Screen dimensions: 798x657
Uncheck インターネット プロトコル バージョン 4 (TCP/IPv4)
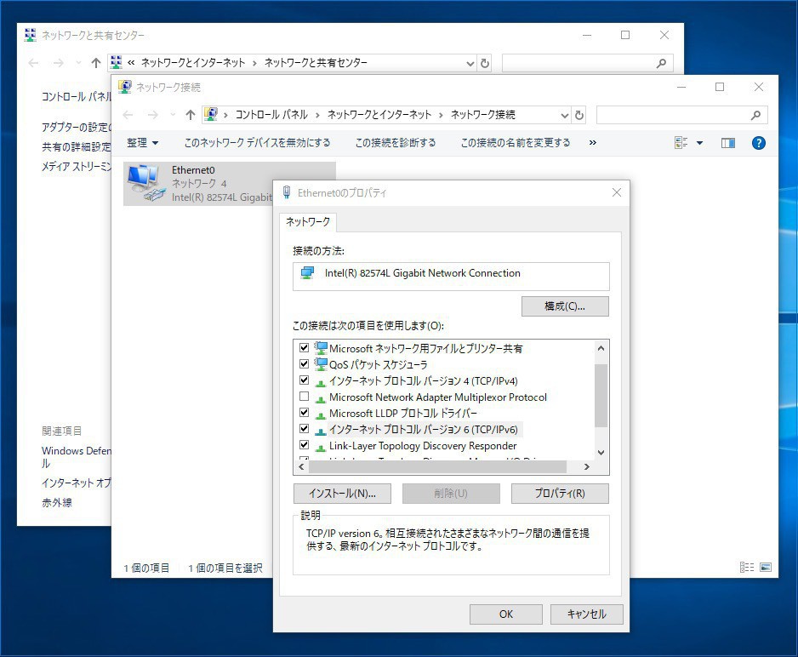tap(304, 380)
